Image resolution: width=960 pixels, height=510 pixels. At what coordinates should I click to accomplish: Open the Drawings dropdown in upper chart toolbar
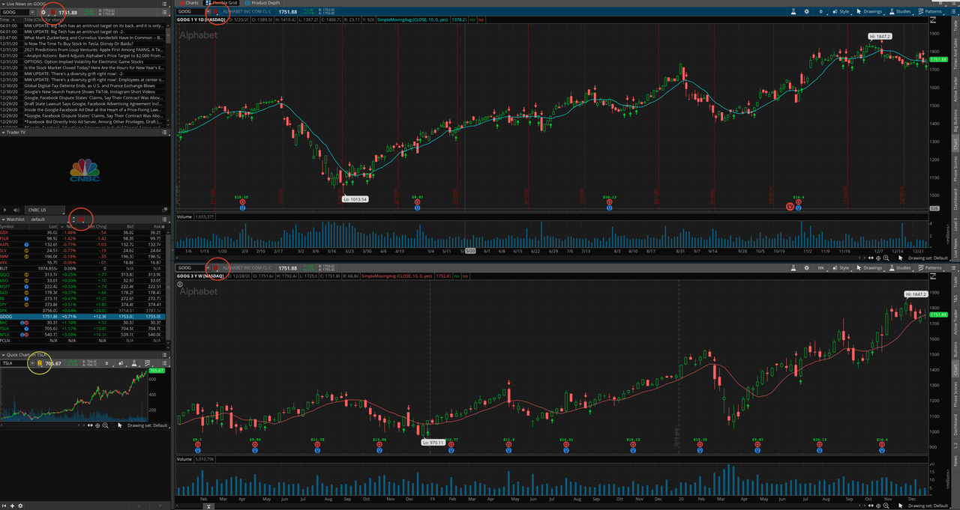tap(870, 12)
